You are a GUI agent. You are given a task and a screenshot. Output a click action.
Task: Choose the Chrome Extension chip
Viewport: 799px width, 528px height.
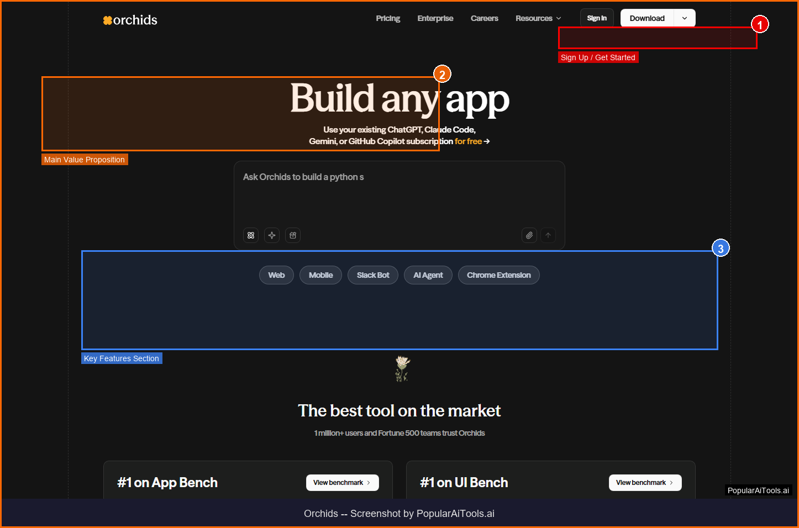(498, 275)
